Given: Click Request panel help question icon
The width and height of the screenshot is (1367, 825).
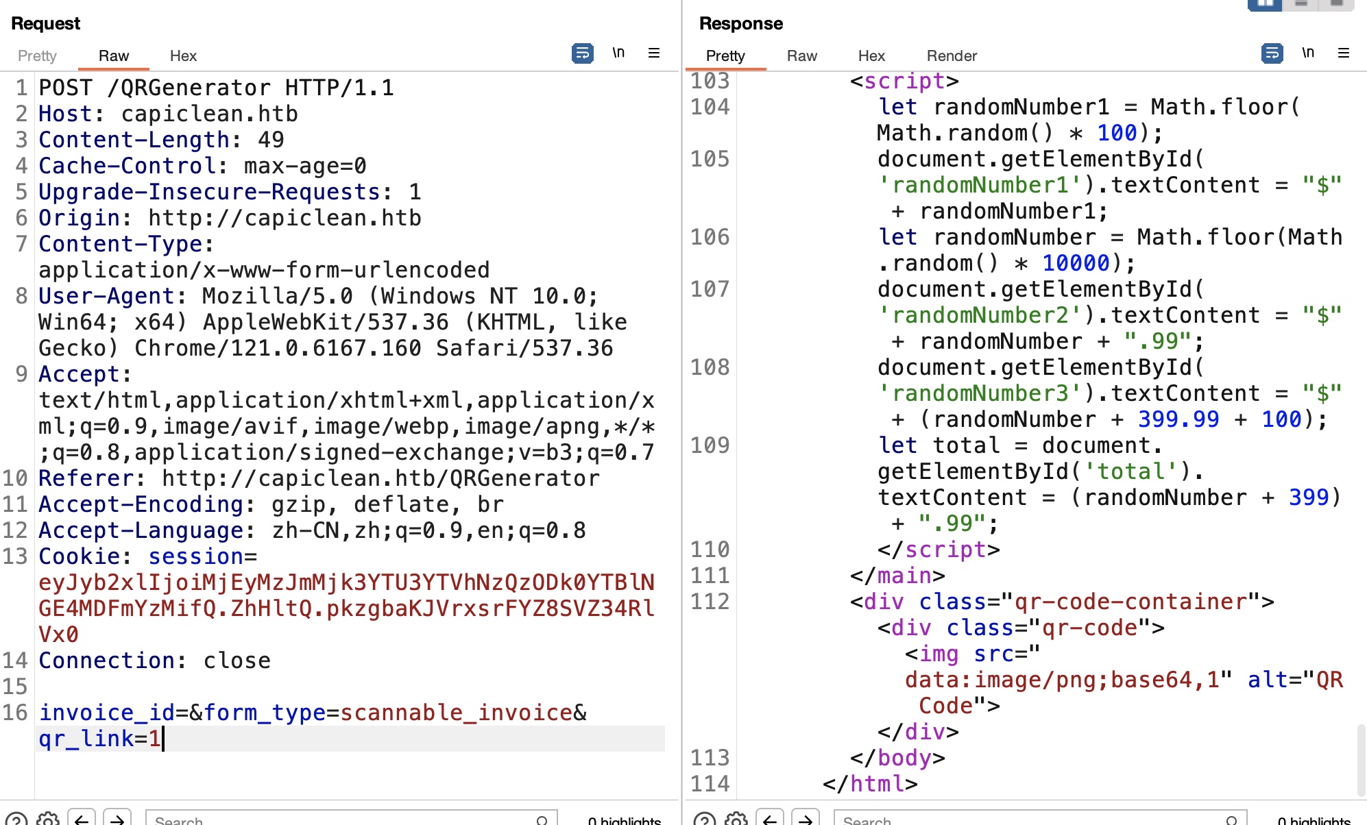Looking at the screenshot, I should (16, 820).
